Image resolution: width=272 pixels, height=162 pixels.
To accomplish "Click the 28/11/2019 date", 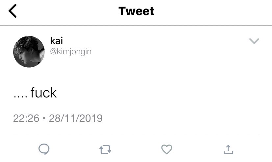I will [76, 118].
